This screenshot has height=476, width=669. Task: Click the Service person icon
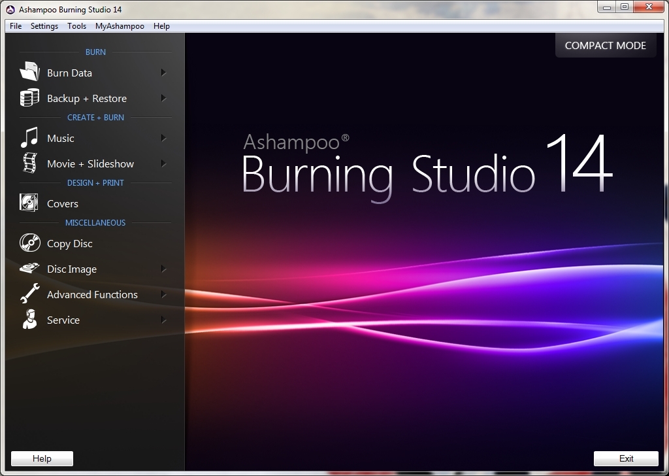[x=29, y=319]
